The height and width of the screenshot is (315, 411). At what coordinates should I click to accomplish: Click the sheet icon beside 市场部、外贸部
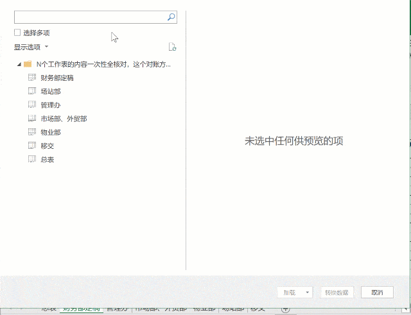pyautogui.click(x=32, y=118)
